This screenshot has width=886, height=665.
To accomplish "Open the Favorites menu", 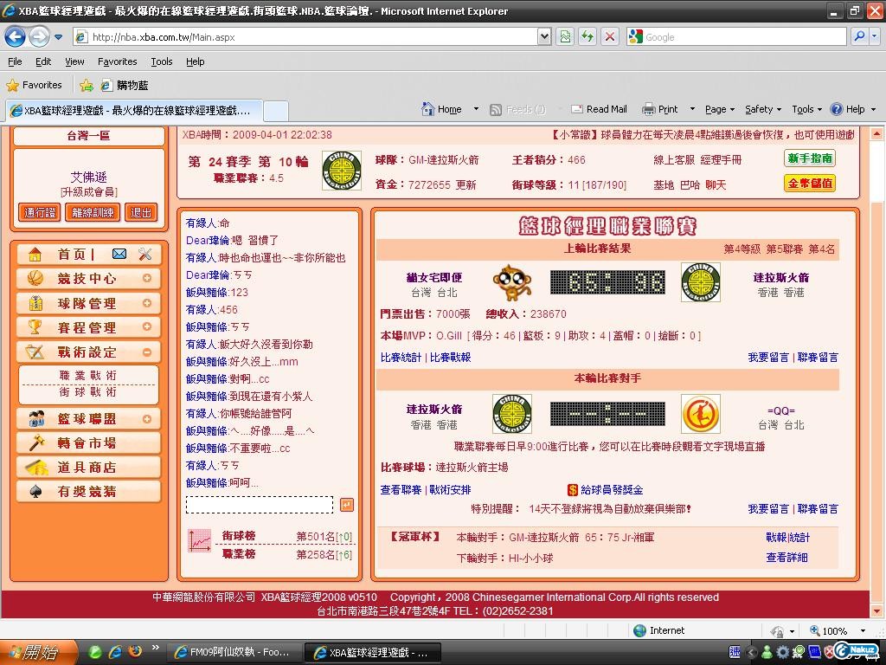I will 117,61.
